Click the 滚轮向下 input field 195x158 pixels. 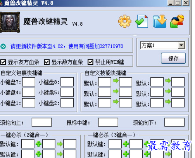point(174,122)
